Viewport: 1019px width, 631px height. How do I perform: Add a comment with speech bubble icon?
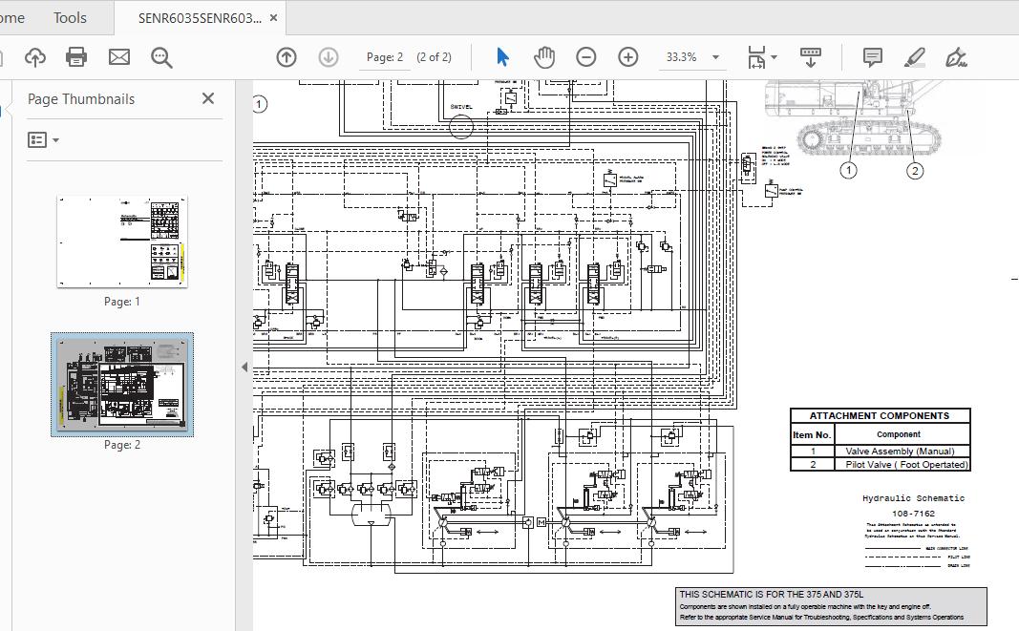(872, 57)
